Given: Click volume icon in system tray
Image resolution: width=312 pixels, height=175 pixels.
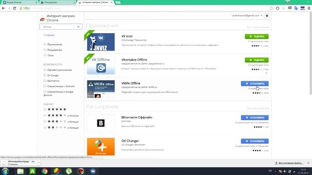Looking at the screenshot, I should tap(285, 171).
